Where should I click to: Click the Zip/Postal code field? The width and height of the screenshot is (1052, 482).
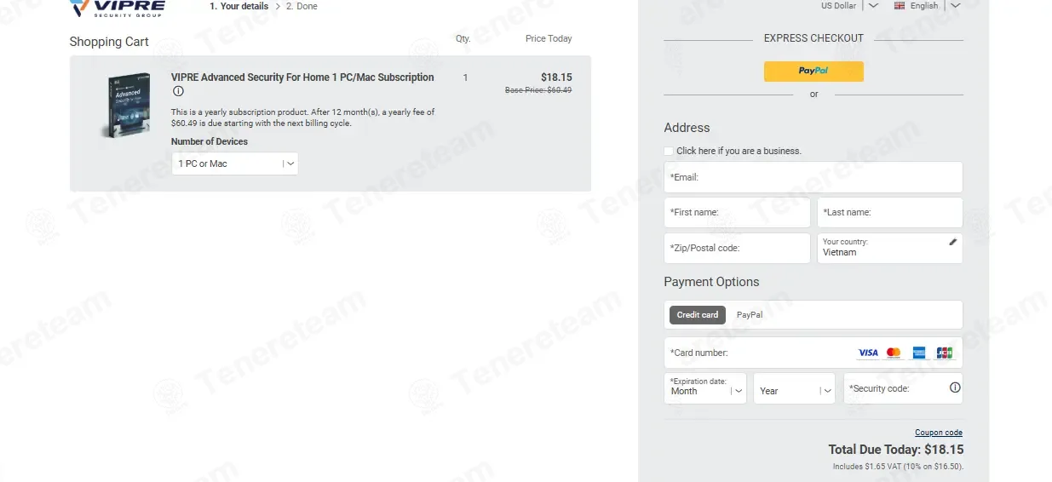coord(738,249)
